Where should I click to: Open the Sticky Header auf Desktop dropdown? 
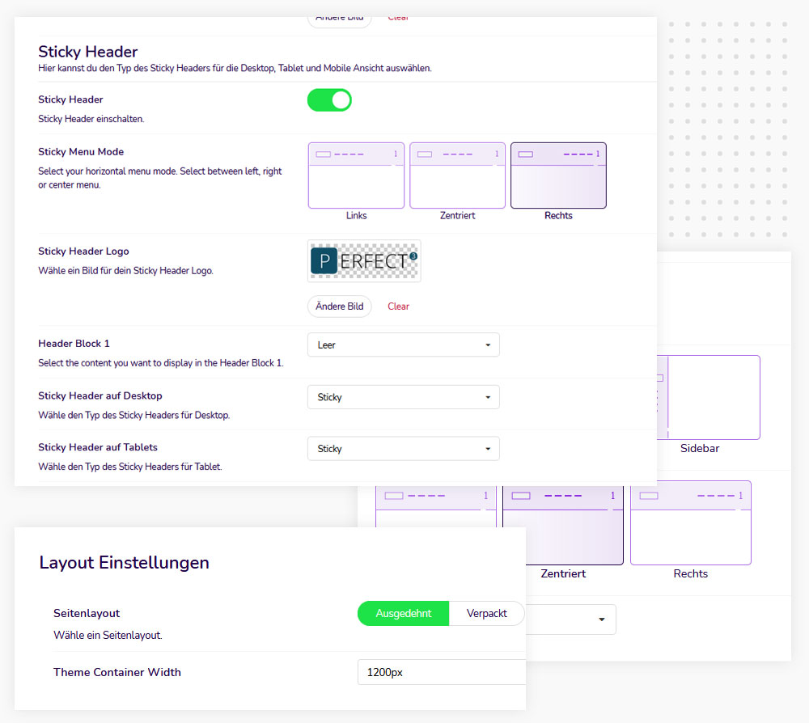pos(403,397)
